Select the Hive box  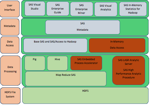[57, 63]
